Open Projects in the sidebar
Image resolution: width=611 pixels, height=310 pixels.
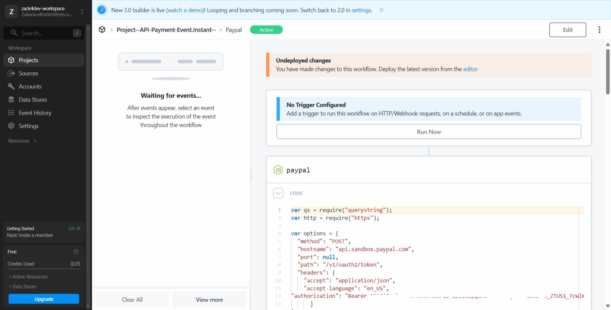pyautogui.click(x=44, y=60)
